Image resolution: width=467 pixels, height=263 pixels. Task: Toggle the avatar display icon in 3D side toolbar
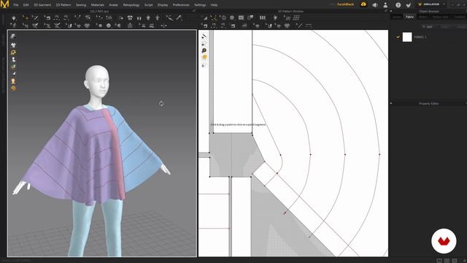[13, 60]
